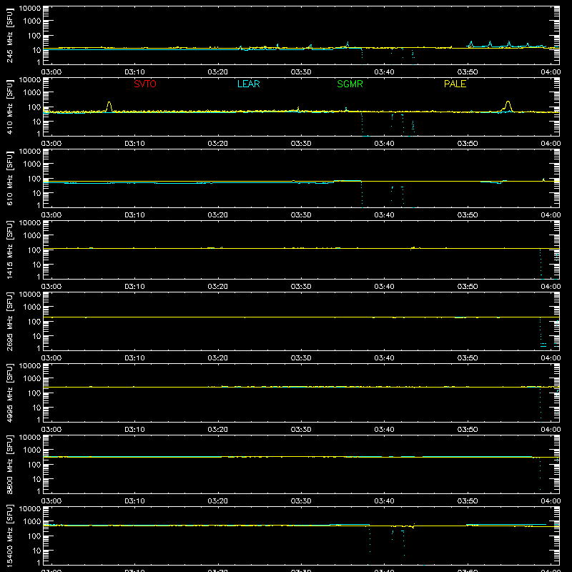Click the 03:50 tick under 245 MHz panel
The image size is (572, 572).
tap(468, 72)
